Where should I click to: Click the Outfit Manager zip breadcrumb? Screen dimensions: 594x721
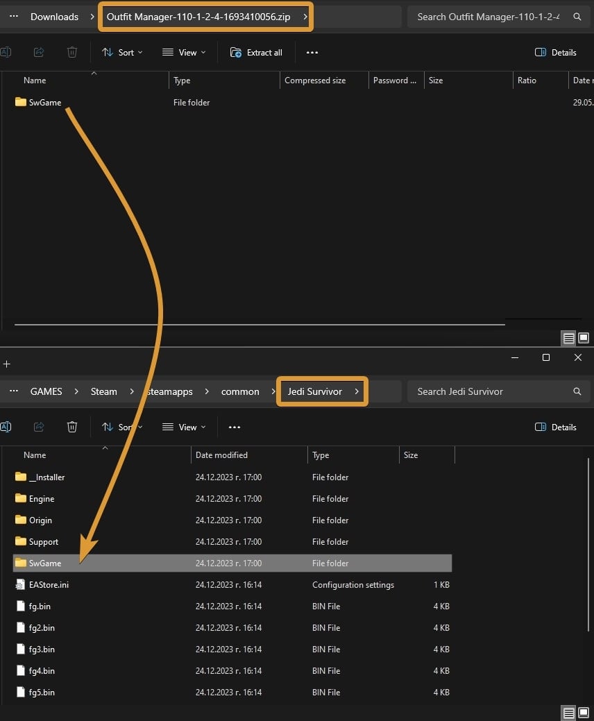click(x=198, y=17)
